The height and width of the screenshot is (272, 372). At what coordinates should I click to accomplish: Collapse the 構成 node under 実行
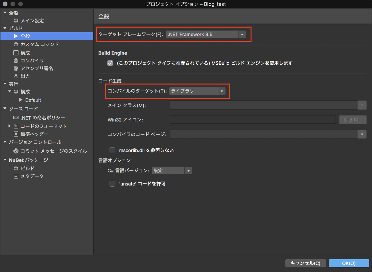tap(10, 91)
